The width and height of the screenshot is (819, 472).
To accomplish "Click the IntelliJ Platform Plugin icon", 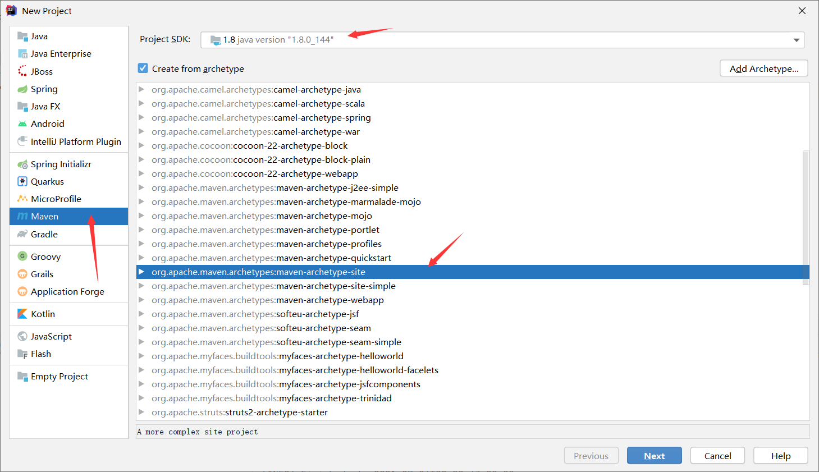I will pos(22,141).
